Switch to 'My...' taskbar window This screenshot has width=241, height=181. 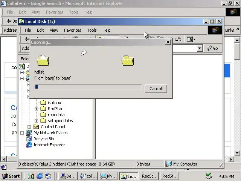tap(109, 176)
